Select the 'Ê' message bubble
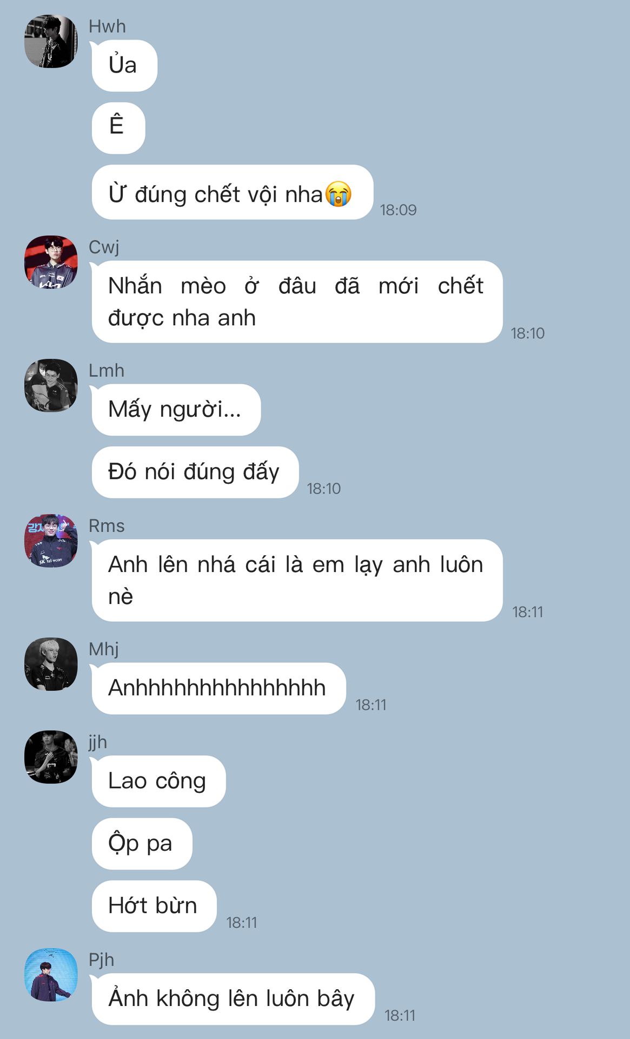Viewport: 630px width, 1039px height. [x=118, y=128]
